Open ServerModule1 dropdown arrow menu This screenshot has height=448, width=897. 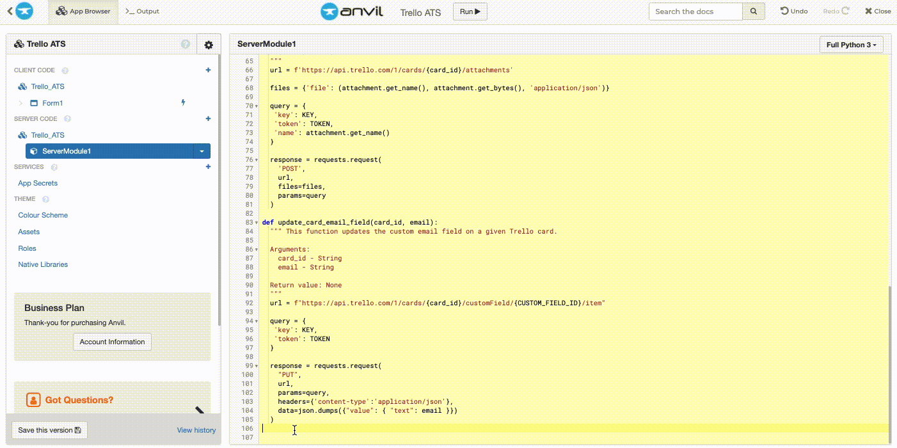(x=202, y=151)
